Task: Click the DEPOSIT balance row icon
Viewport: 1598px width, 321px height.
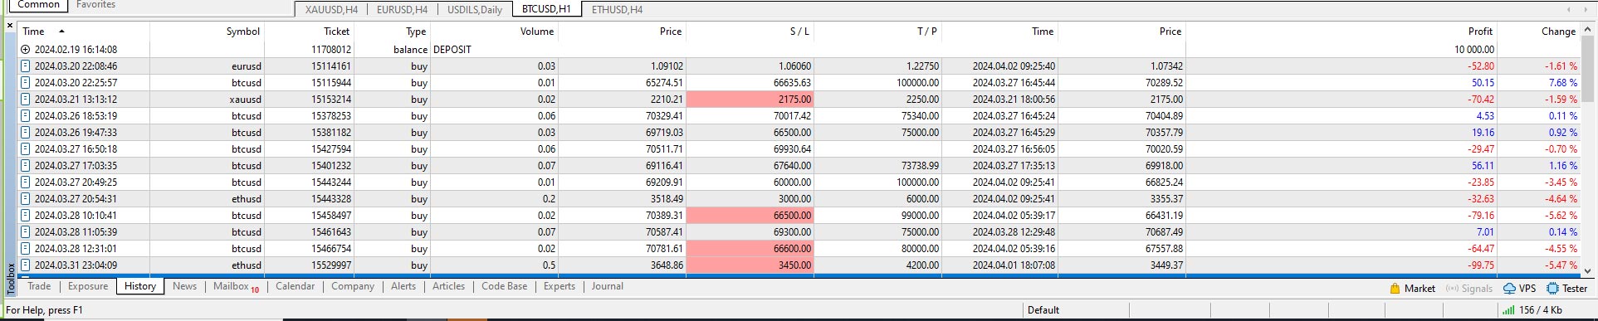Action: [26, 50]
